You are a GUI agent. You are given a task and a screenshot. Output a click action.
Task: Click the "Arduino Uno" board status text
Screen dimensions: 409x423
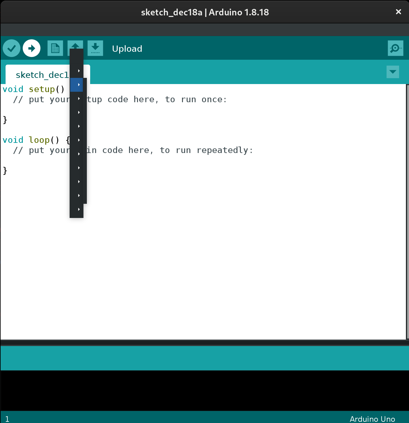point(372,419)
